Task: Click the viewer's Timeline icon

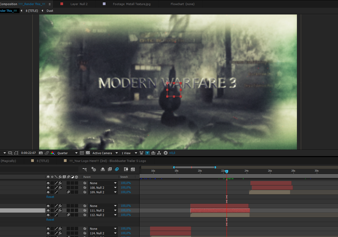Action: click(153, 153)
